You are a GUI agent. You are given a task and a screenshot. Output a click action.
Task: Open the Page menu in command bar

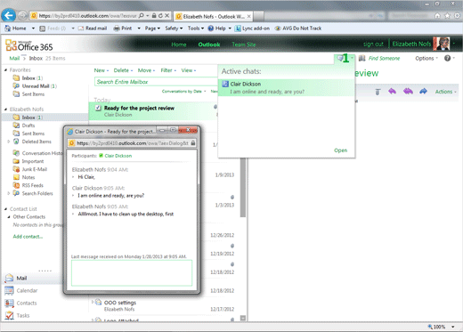click(152, 28)
